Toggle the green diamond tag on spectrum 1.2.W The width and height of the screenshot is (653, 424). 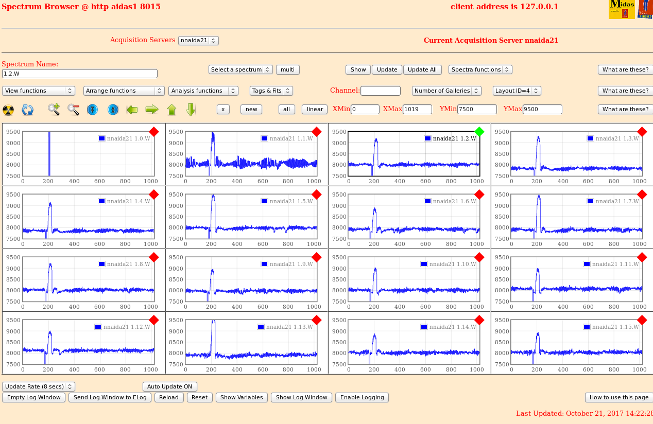coord(479,132)
